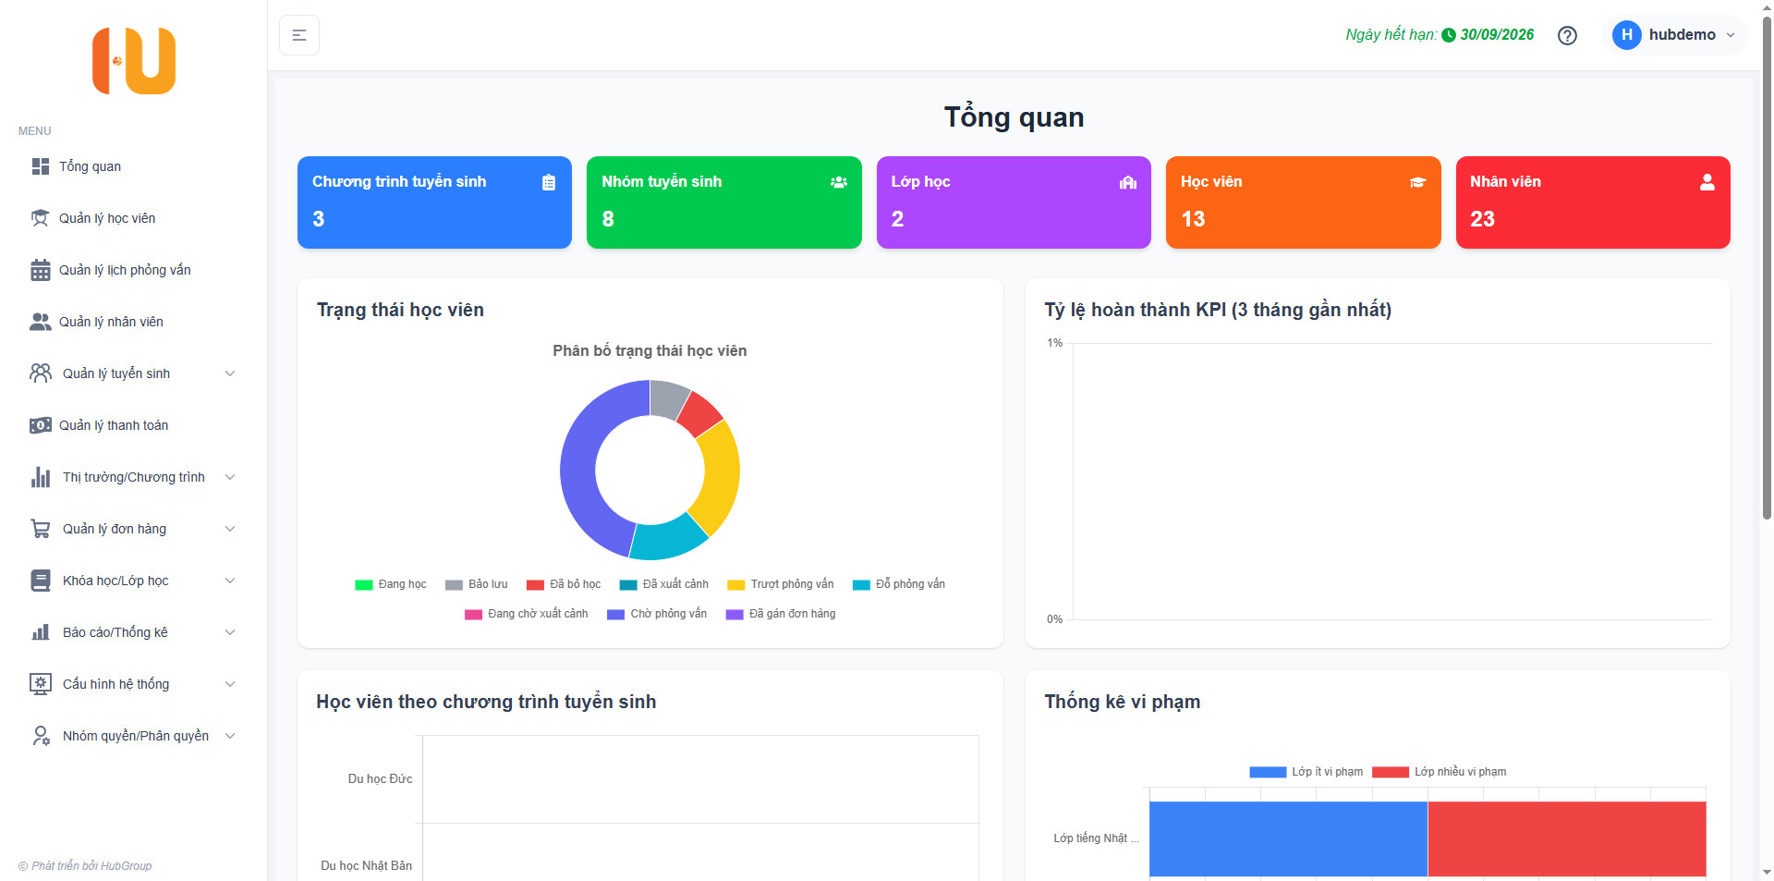Screen dimensions: 1774x881
Task: Hide the Lớp nhiều vi phạm series
Action: tap(1440, 772)
